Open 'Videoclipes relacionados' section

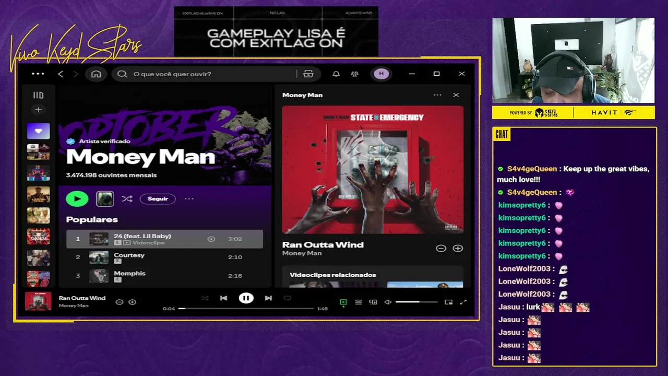tap(332, 275)
